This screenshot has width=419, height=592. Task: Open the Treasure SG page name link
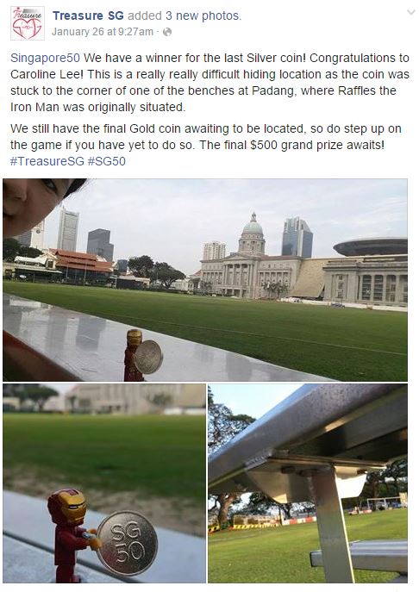88,16
